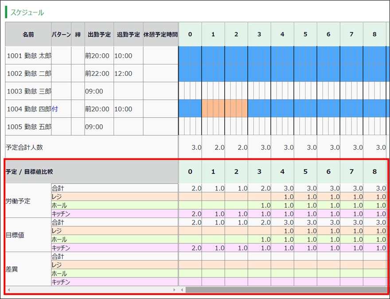This screenshot has height=299, width=390.
Task: Click the 退勤予定 column header
Action: point(128,35)
